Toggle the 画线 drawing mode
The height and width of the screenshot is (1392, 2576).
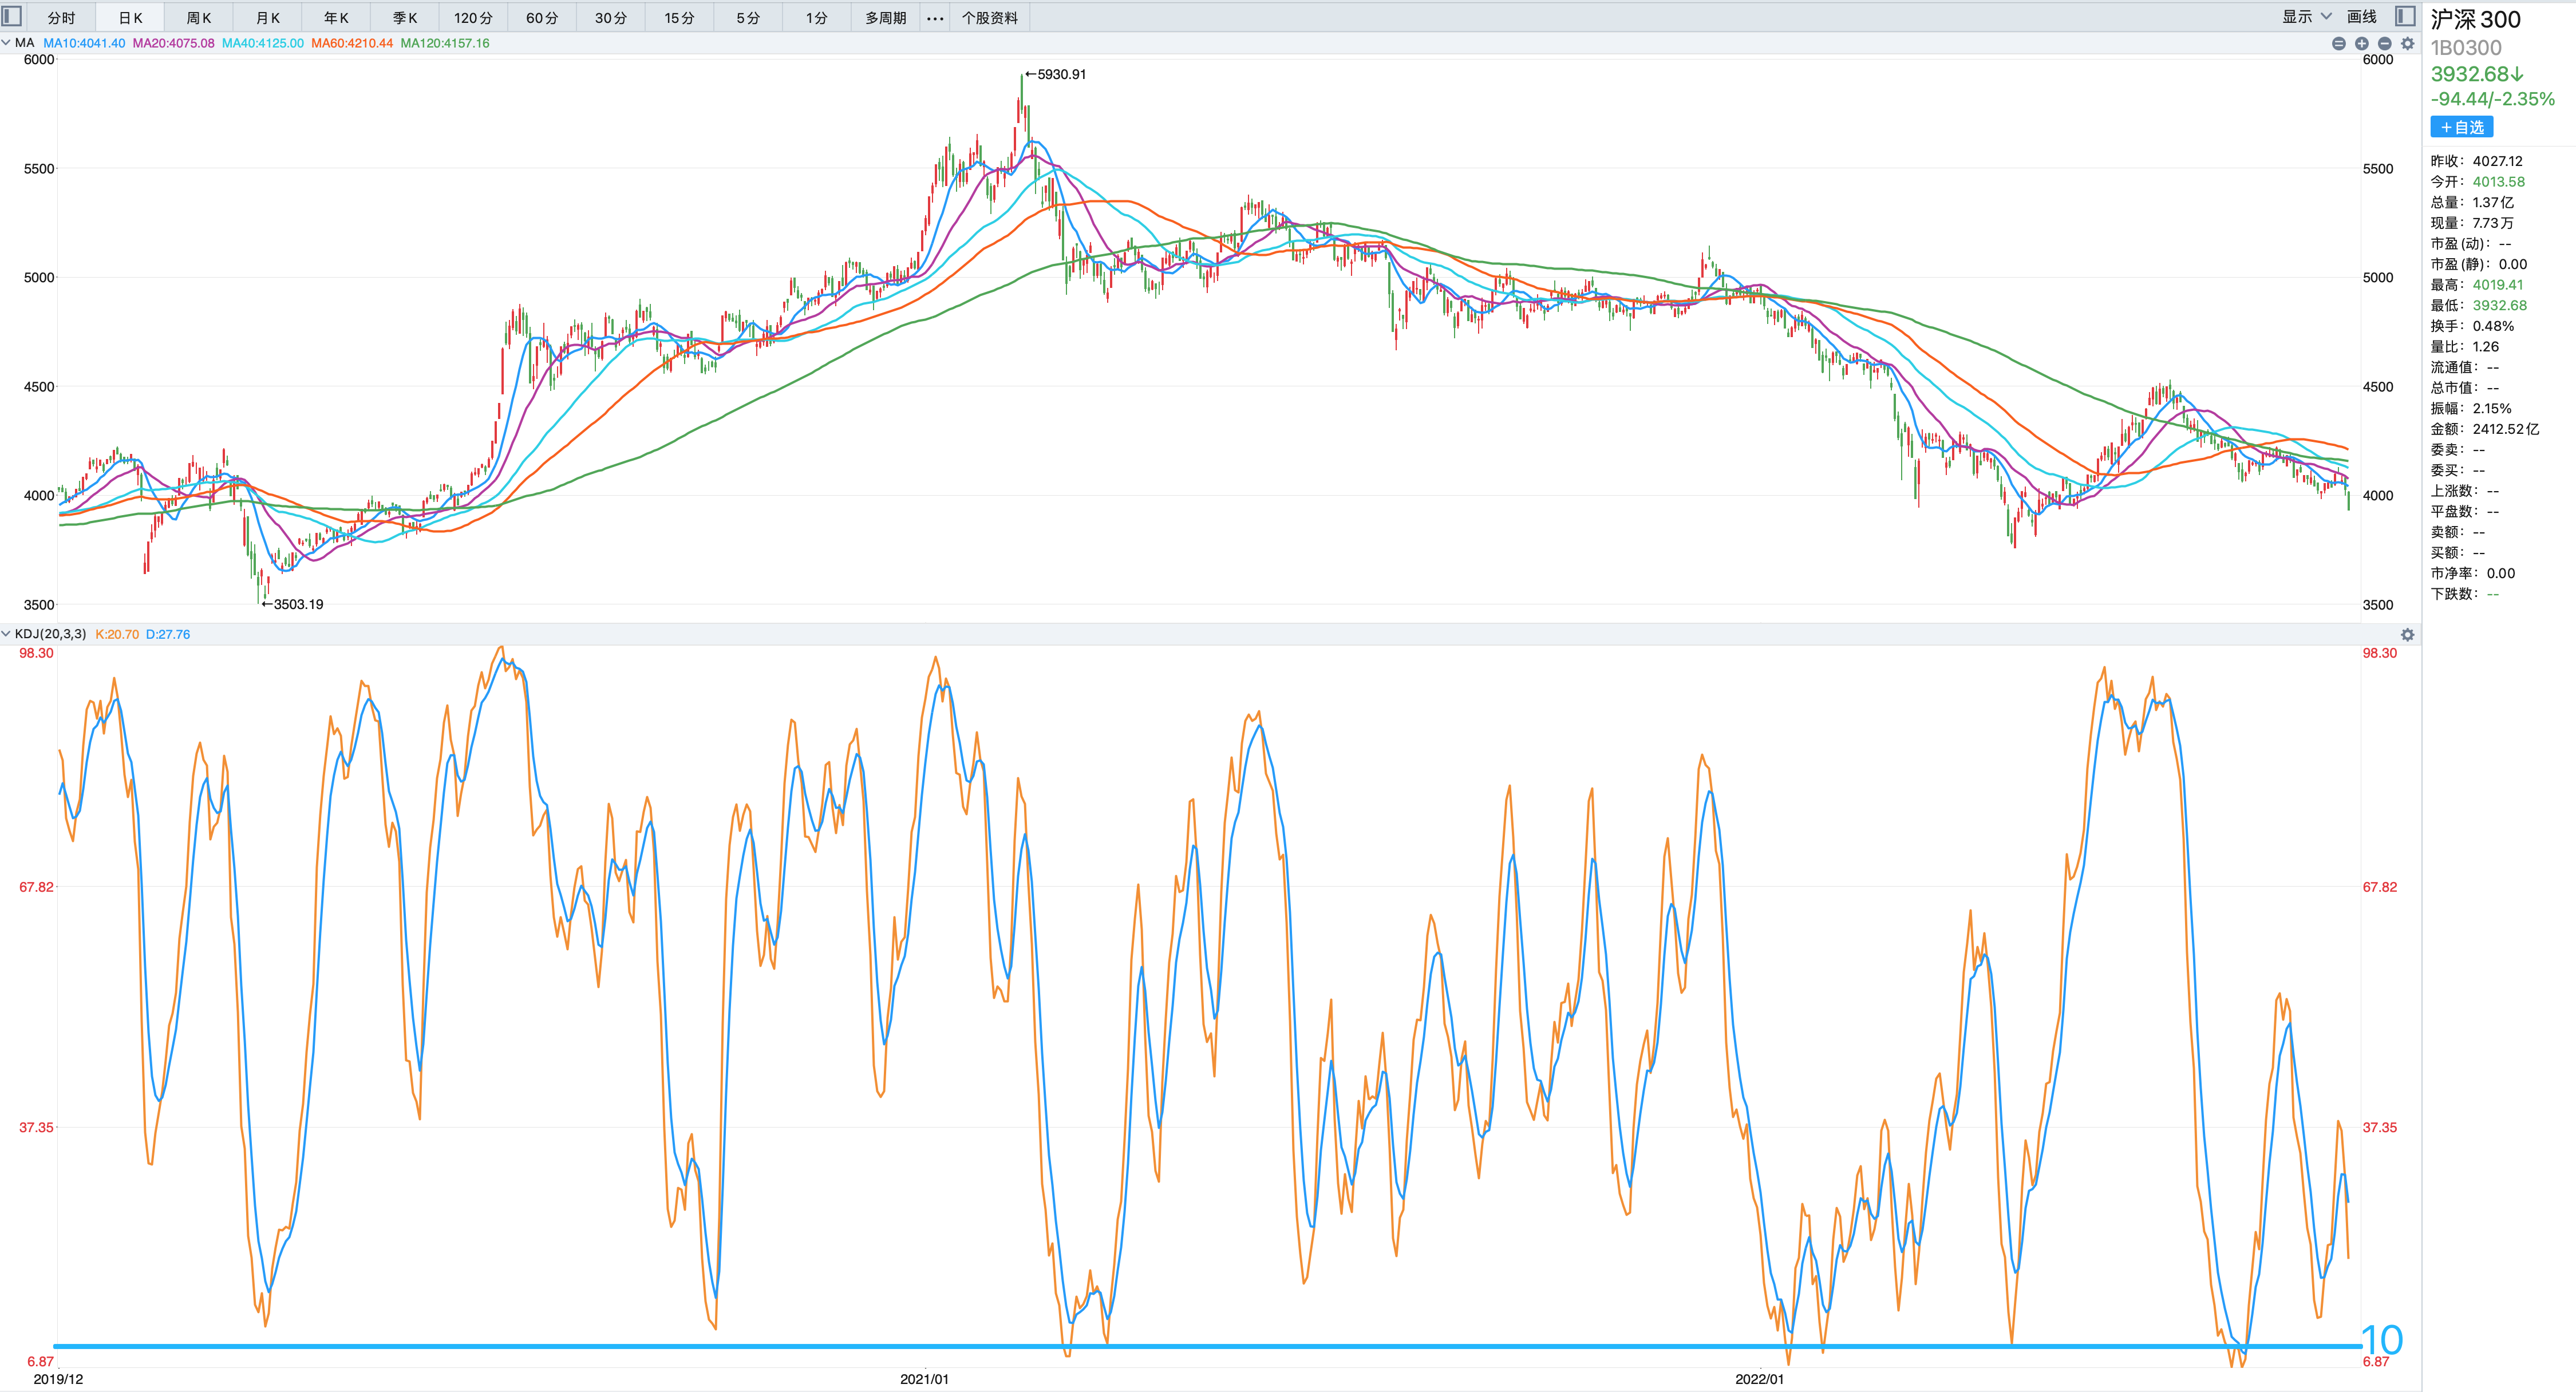pyautogui.click(x=2361, y=17)
